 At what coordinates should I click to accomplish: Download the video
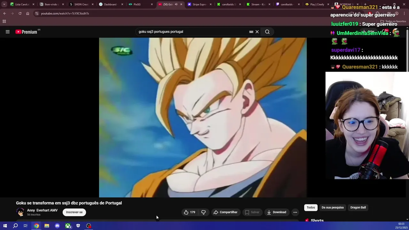(276, 212)
